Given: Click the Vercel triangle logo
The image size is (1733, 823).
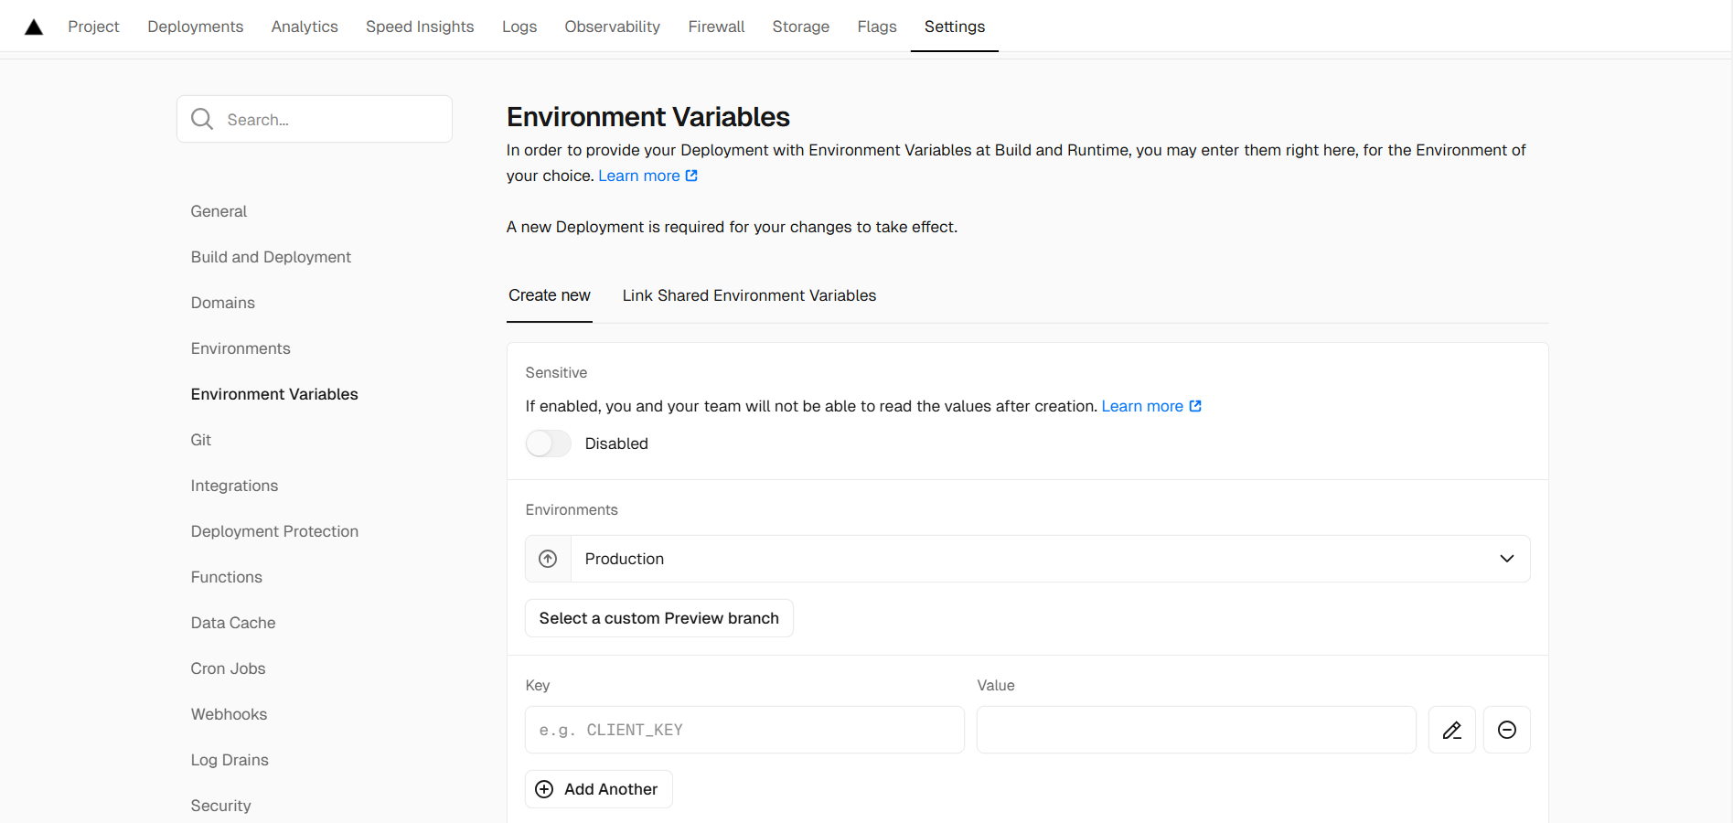Looking at the screenshot, I should coord(34,27).
